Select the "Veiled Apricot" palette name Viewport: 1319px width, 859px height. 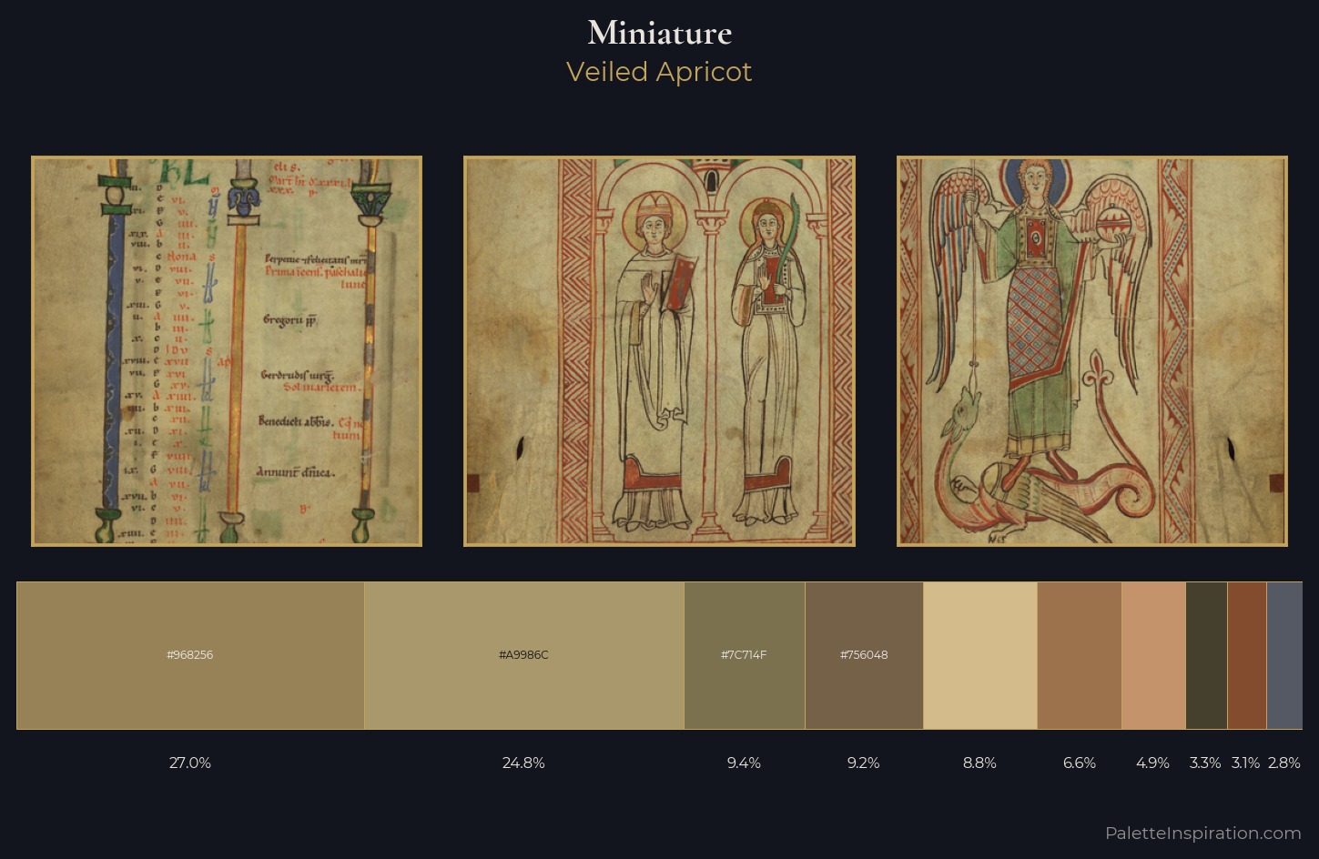659,72
